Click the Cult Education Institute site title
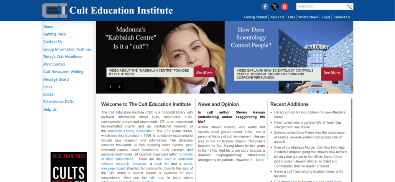395x182 pixels. coord(121,10)
